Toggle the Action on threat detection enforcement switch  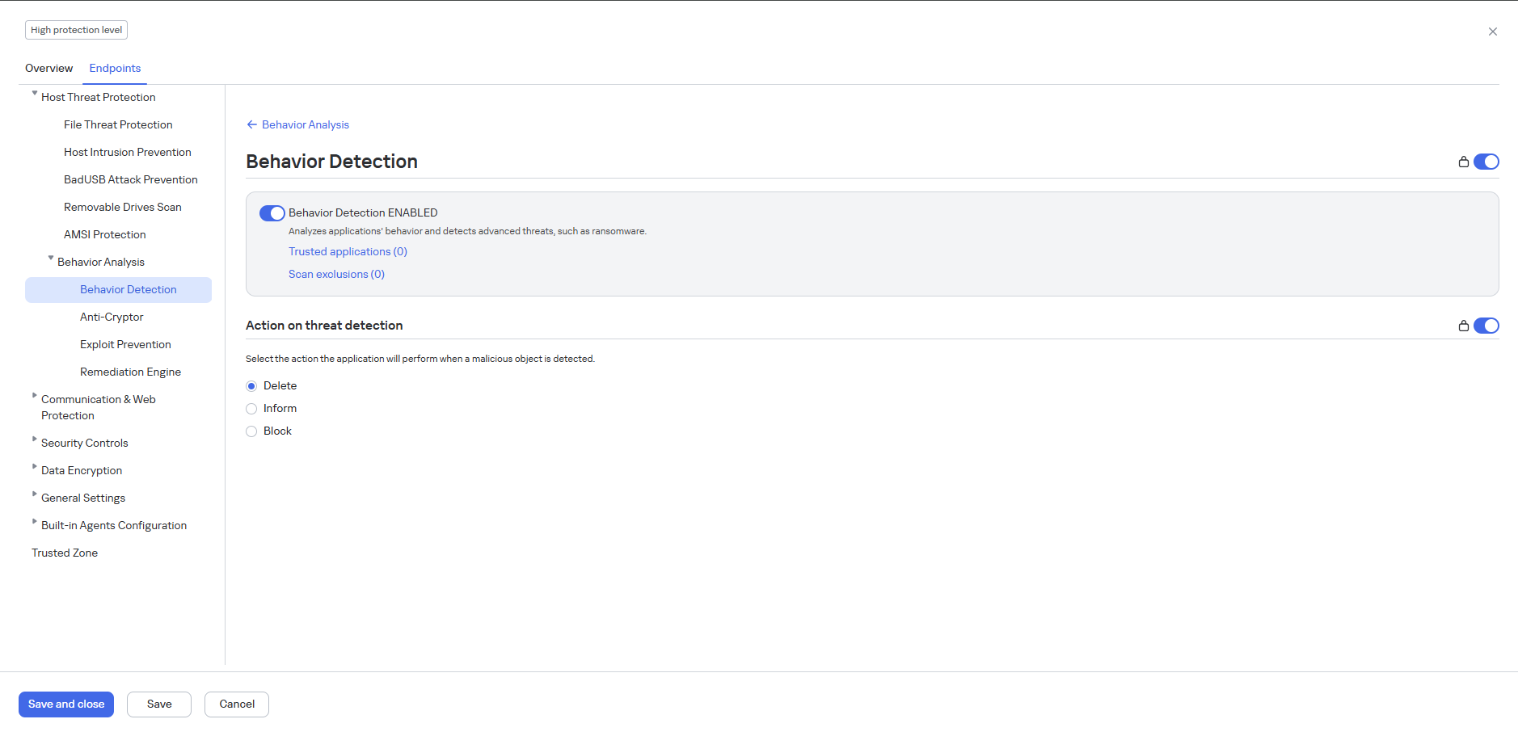click(x=1486, y=326)
